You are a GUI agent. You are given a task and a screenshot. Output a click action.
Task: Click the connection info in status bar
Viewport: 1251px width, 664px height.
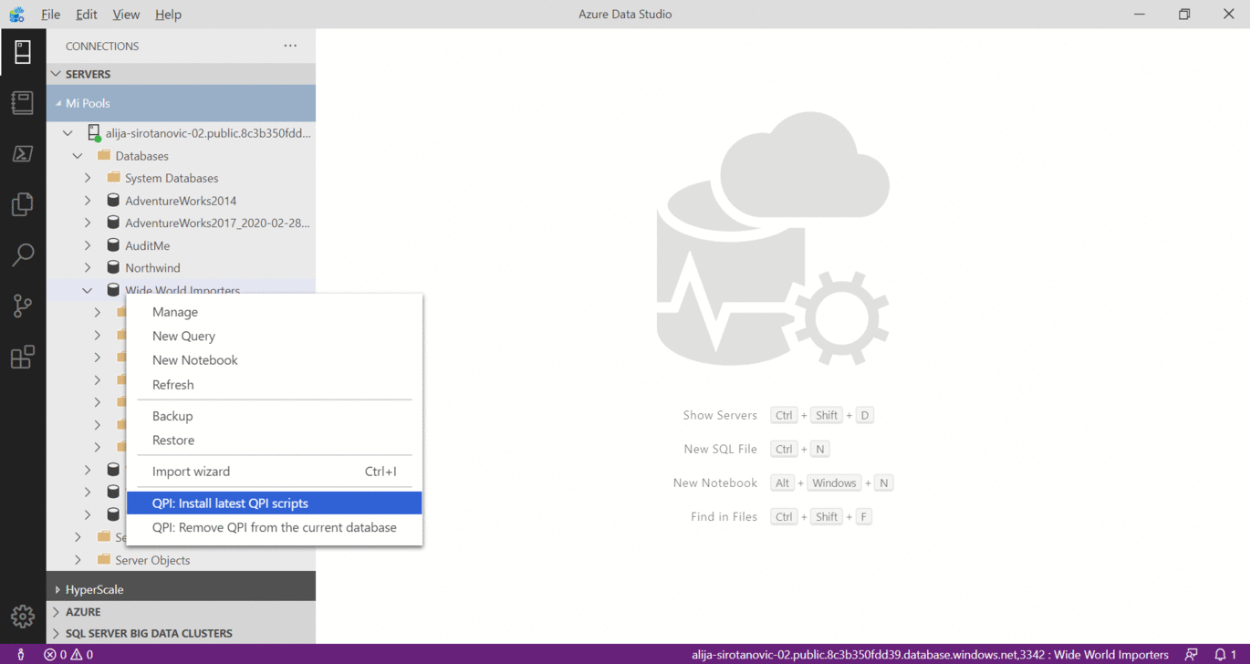pos(930,654)
